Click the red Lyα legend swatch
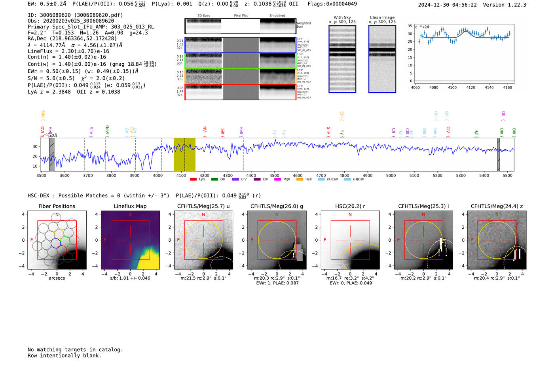 coord(193,179)
